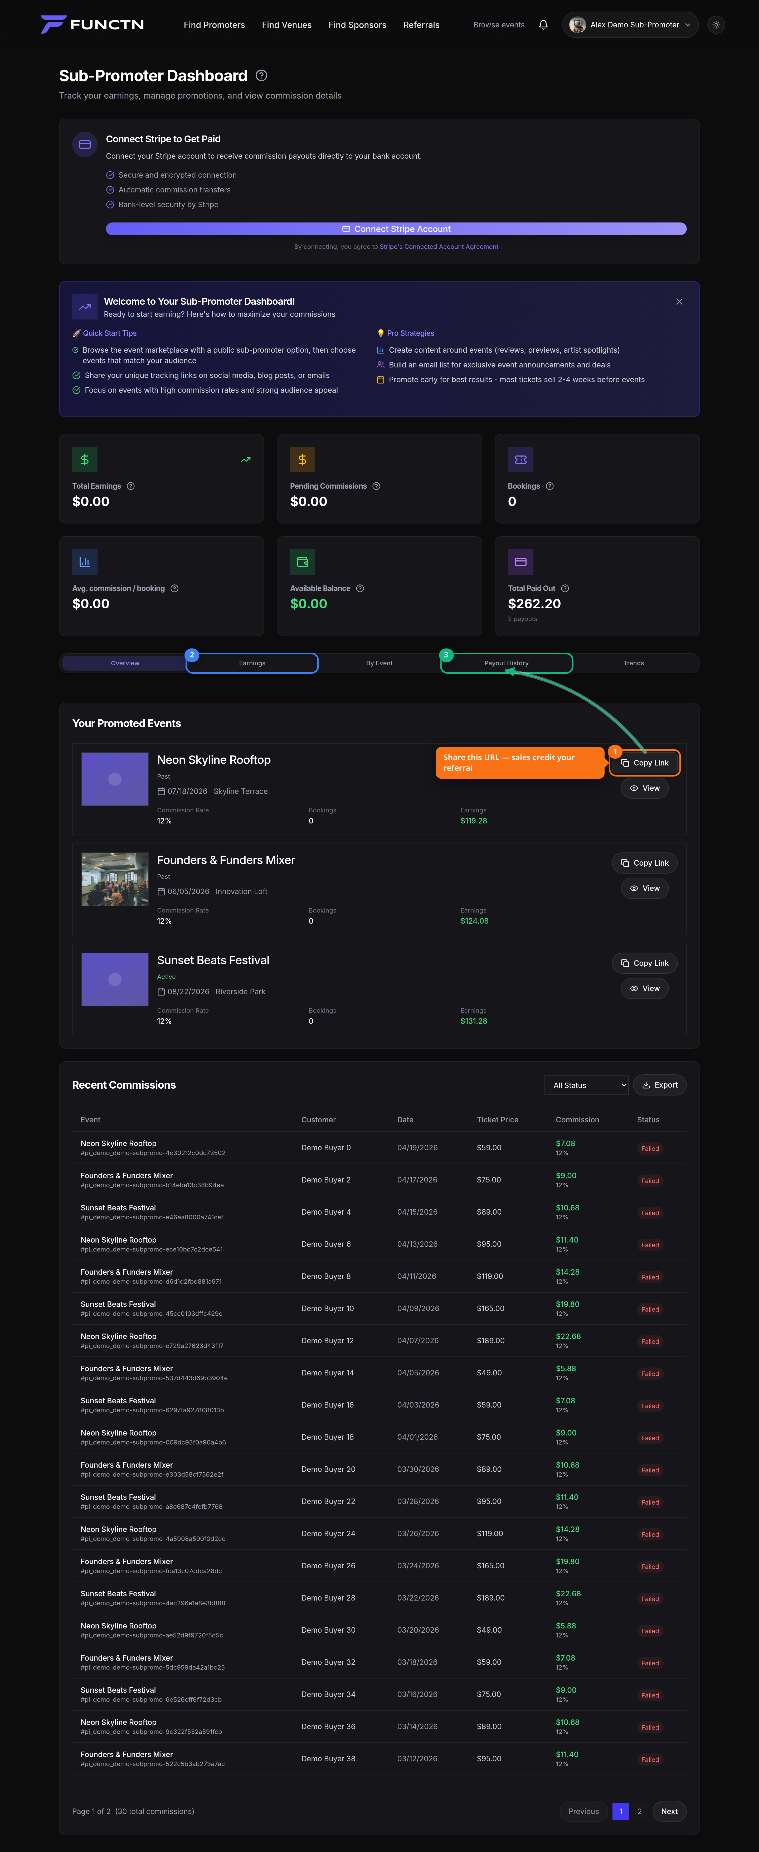Go to commissions page 2
The width and height of the screenshot is (759, 1852).
(x=640, y=1811)
